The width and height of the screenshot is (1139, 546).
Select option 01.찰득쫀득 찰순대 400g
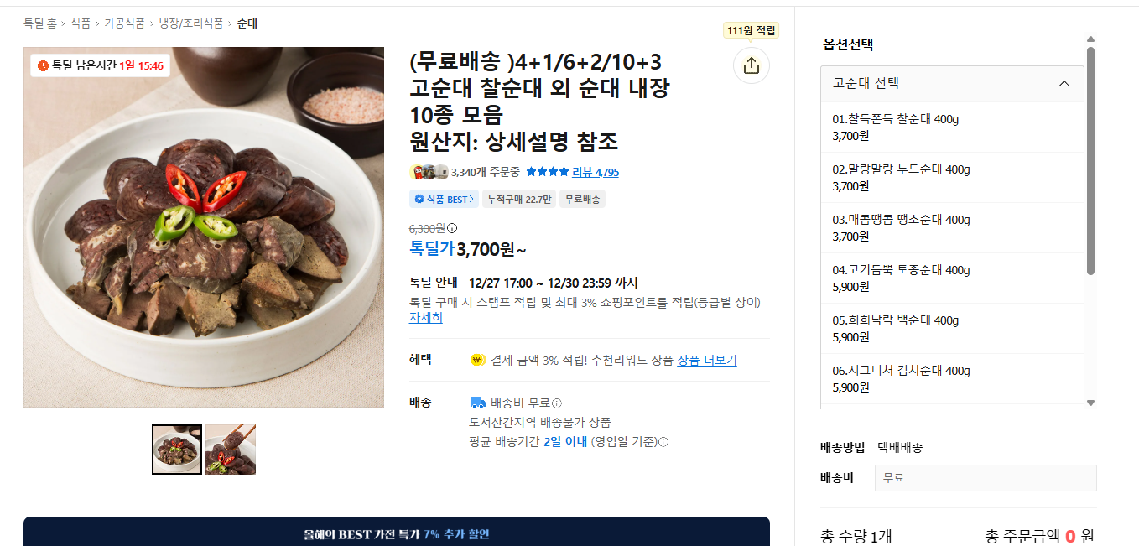(952, 127)
